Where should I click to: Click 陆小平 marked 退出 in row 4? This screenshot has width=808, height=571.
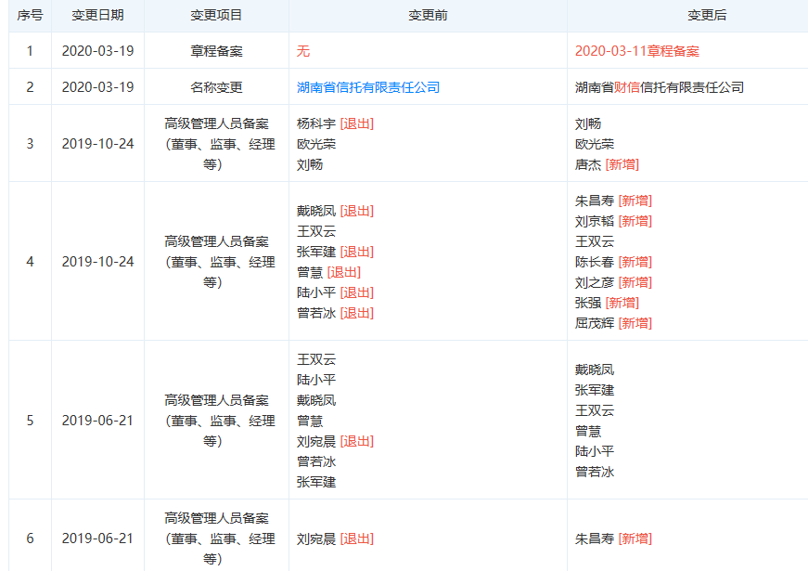pyautogui.click(x=316, y=292)
